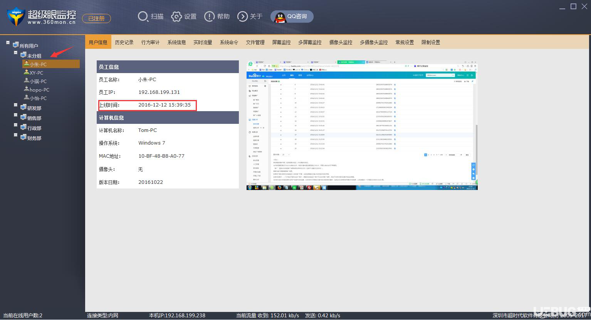This screenshot has width=591, height=320.
Task: Select 小琪-PC in the user tree
Action: 38,81
